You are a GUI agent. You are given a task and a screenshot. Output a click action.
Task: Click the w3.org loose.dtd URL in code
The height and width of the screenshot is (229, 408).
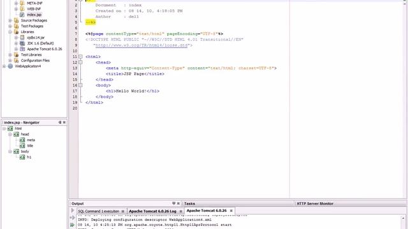click(142, 45)
